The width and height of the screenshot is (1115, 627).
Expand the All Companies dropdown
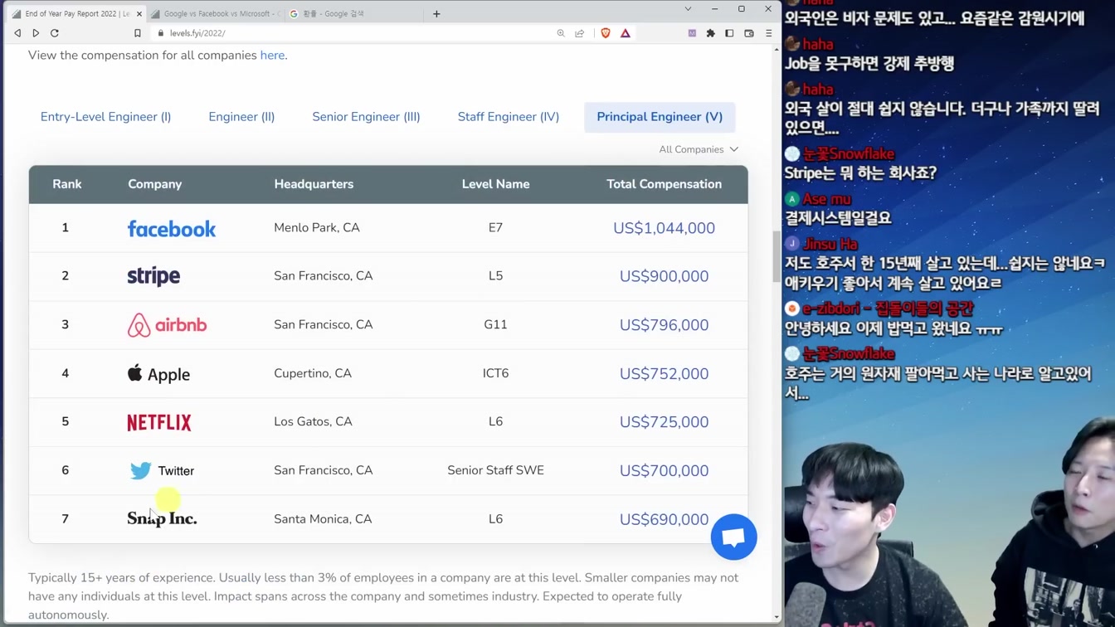(699, 149)
